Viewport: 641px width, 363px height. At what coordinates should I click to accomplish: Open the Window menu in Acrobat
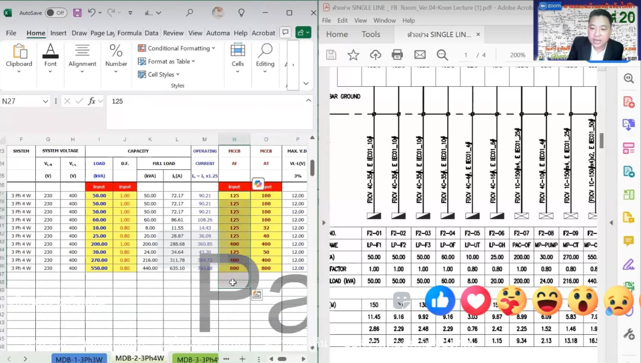384,20
